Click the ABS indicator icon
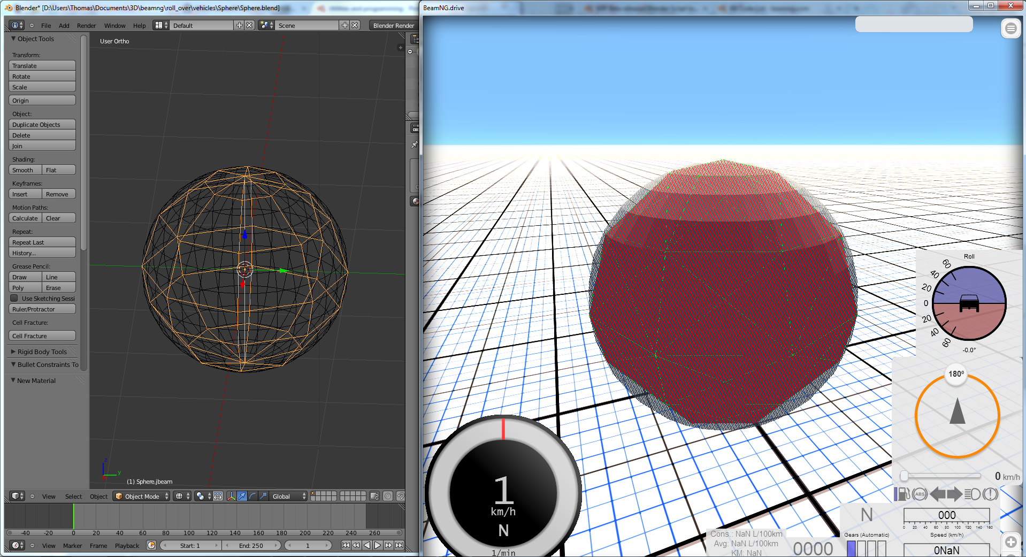The height and width of the screenshot is (557, 1026). 920,494
